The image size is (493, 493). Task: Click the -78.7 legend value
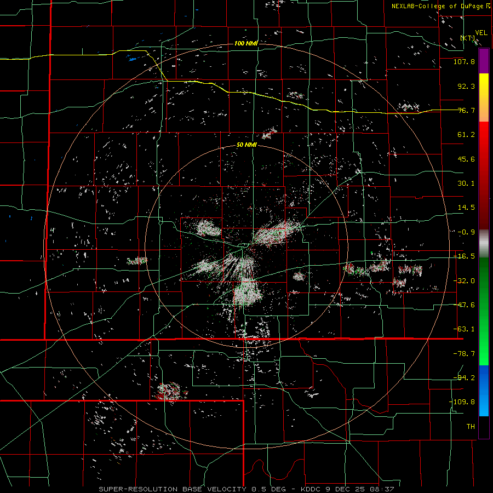point(464,354)
